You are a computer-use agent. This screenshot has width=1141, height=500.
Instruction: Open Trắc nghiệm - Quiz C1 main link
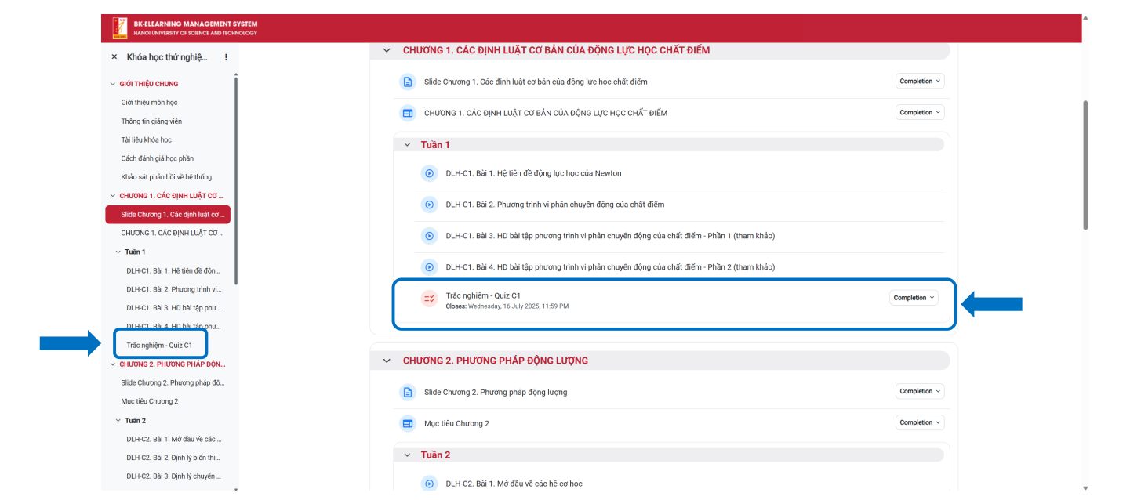click(x=483, y=295)
